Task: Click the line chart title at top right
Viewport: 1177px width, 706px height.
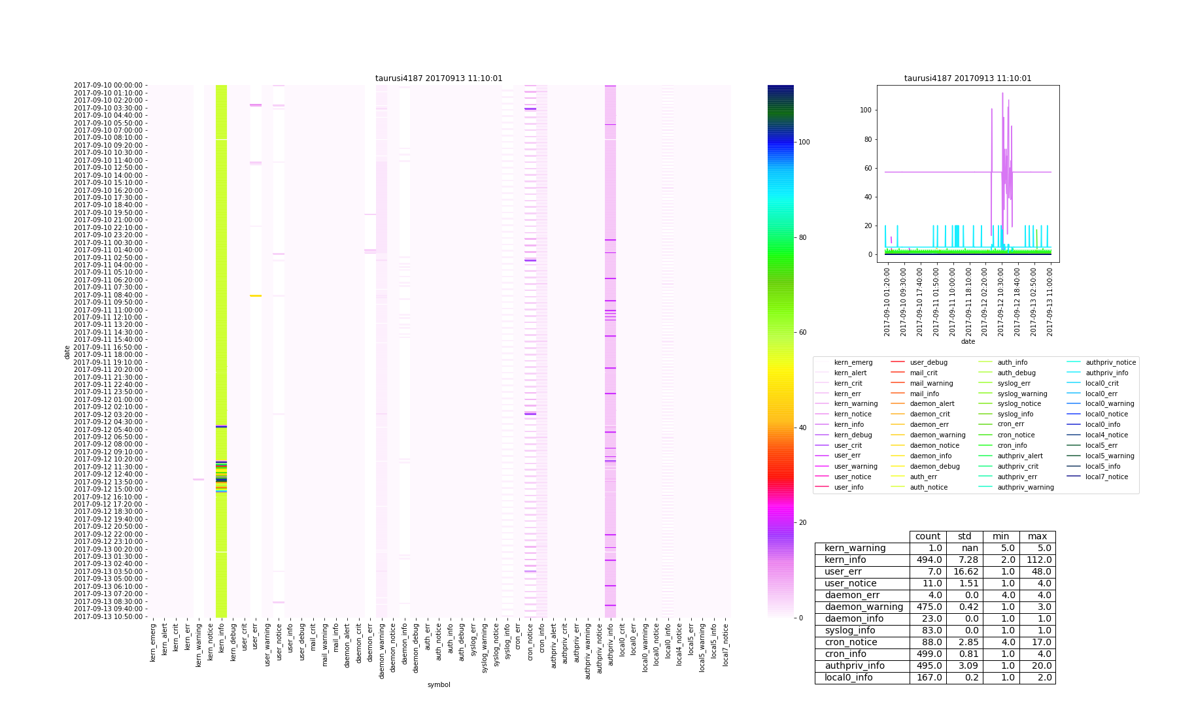Action: [967, 78]
